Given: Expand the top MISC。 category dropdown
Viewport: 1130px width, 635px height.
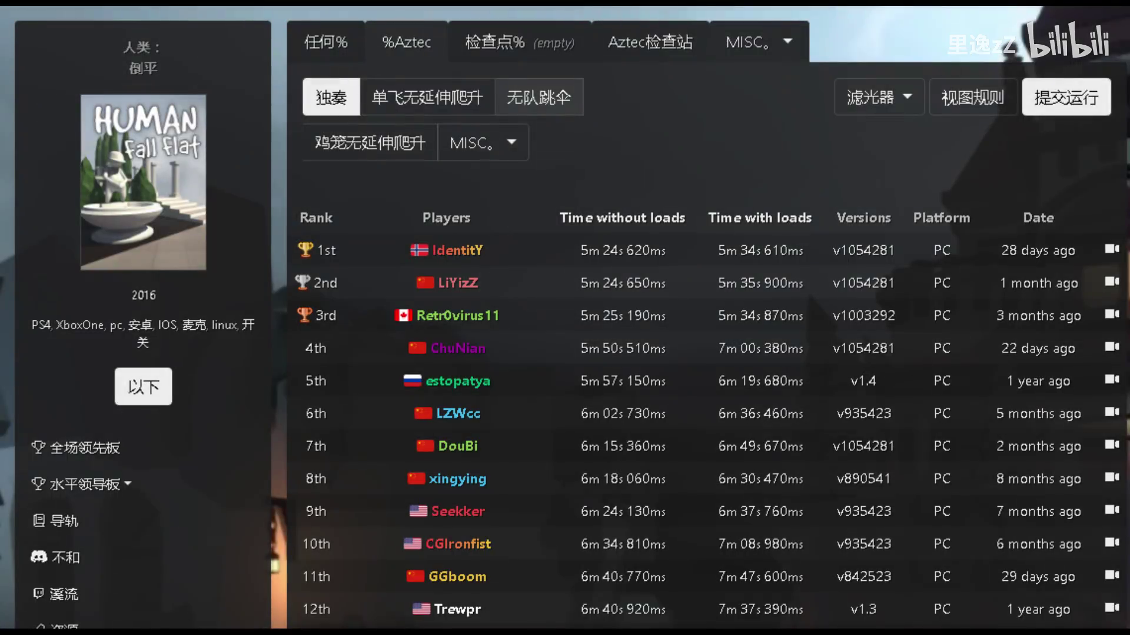Looking at the screenshot, I should click(x=759, y=42).
